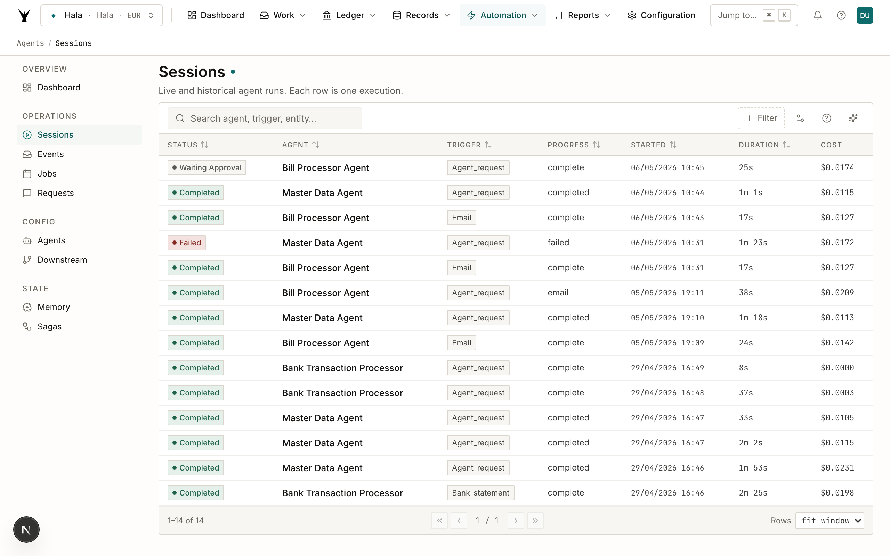Open Dashboard in the Overview sidebar
The image size is (890, 556).
tap(79, 88)
